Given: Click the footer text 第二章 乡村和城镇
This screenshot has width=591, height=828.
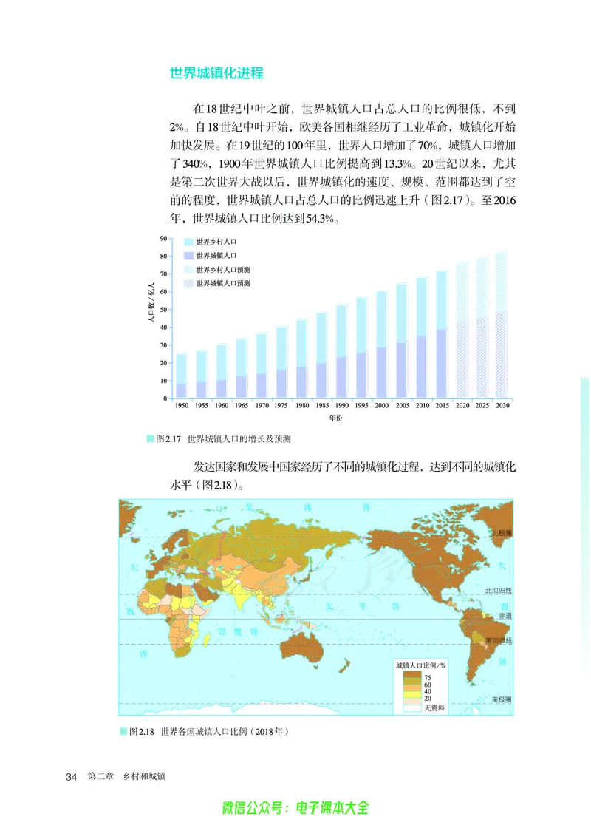Looking at the screenshot, I should (126, 776).
